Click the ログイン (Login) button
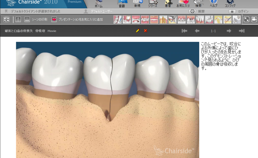The width and height of the screenshot is (258, 158). (x=239, y=11)
